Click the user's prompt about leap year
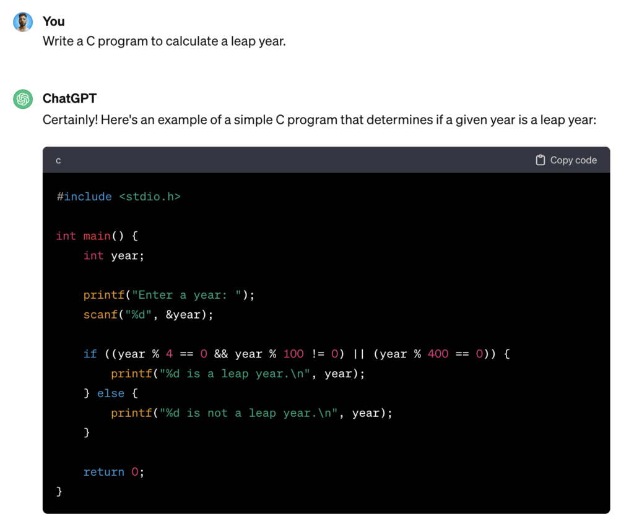634x522 pixels. 164,42
